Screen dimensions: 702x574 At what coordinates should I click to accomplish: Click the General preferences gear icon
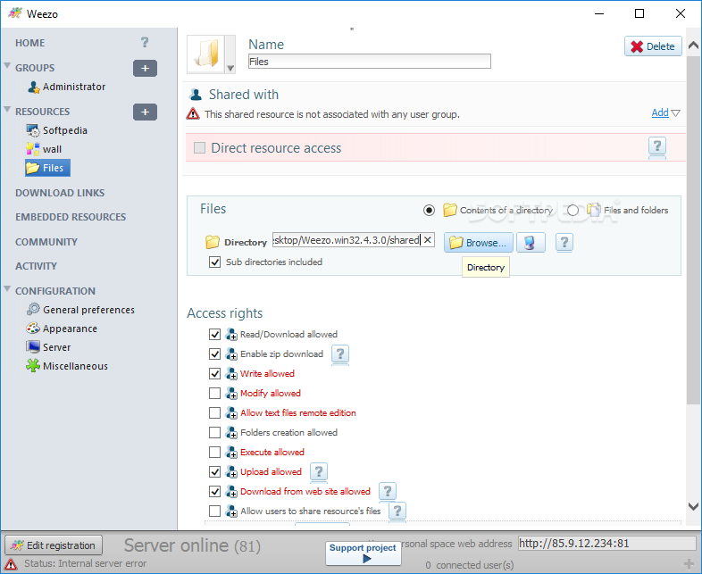(x=33, y=309)
